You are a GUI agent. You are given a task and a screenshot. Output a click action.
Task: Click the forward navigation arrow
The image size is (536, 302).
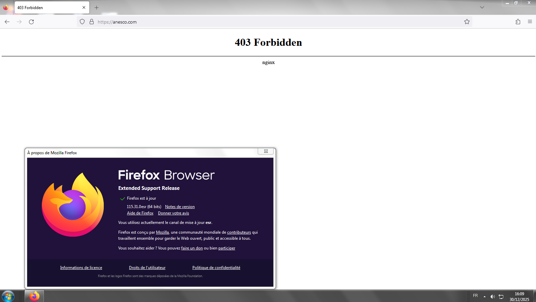(x=19, y=22)
